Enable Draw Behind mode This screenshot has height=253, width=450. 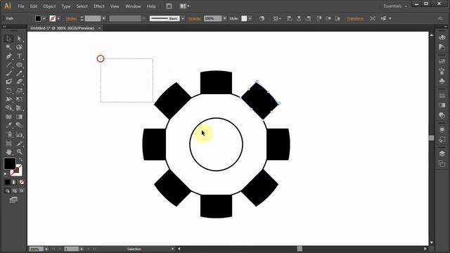(14, 190)
